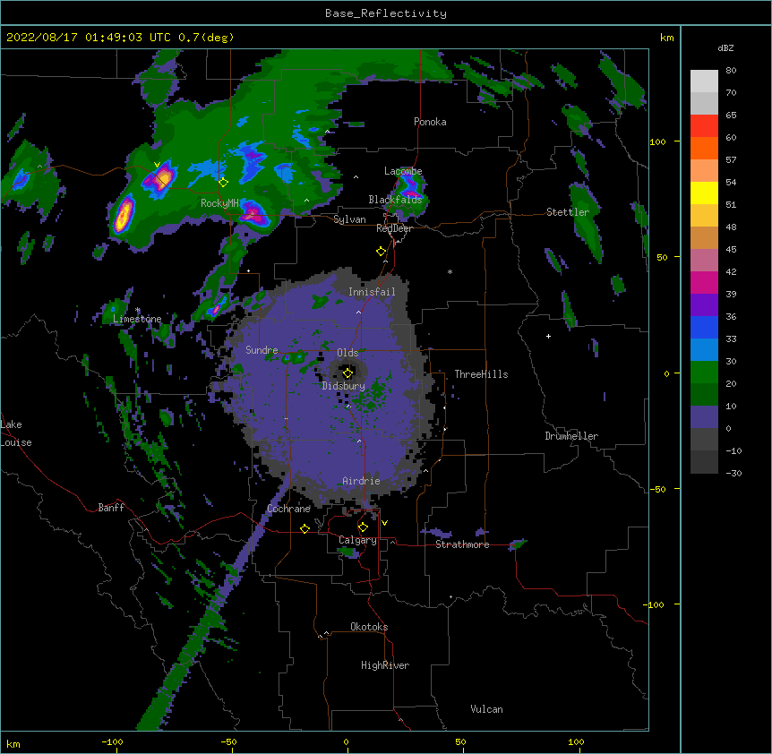Click the Lake Louise label

point(14,433)
